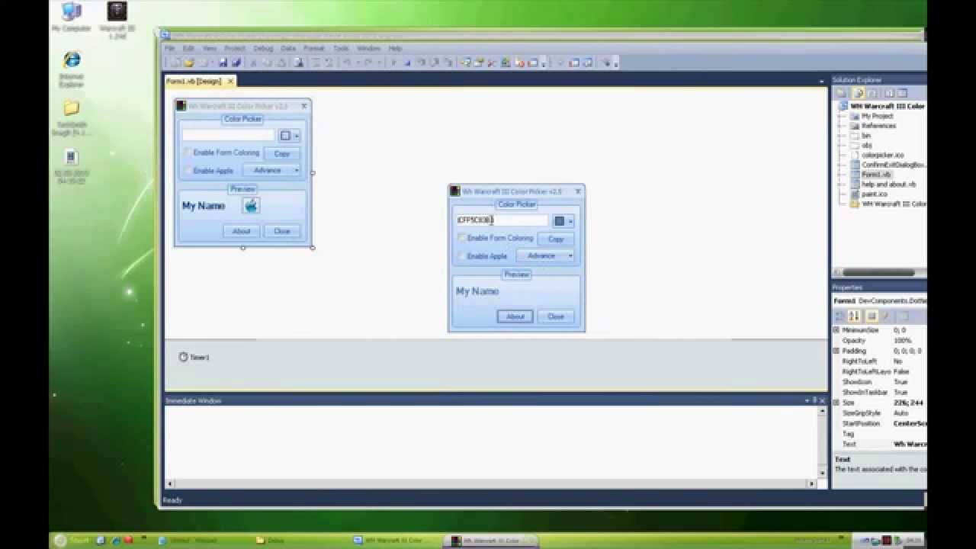Open color dropdown arrow in running color picker
Viewport: 976px width, 549px height.
click(570, 221)
